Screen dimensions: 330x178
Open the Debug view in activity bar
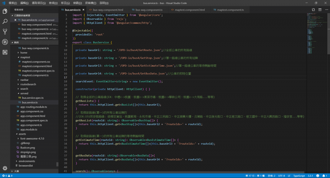click(x=5, y=42)
